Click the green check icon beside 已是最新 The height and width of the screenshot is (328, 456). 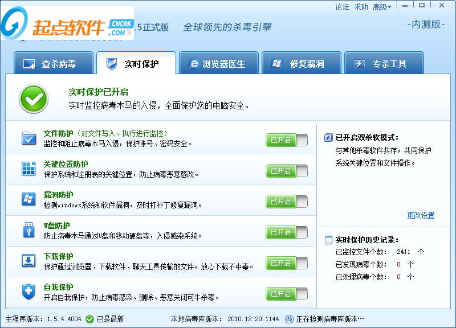point(90,319)
